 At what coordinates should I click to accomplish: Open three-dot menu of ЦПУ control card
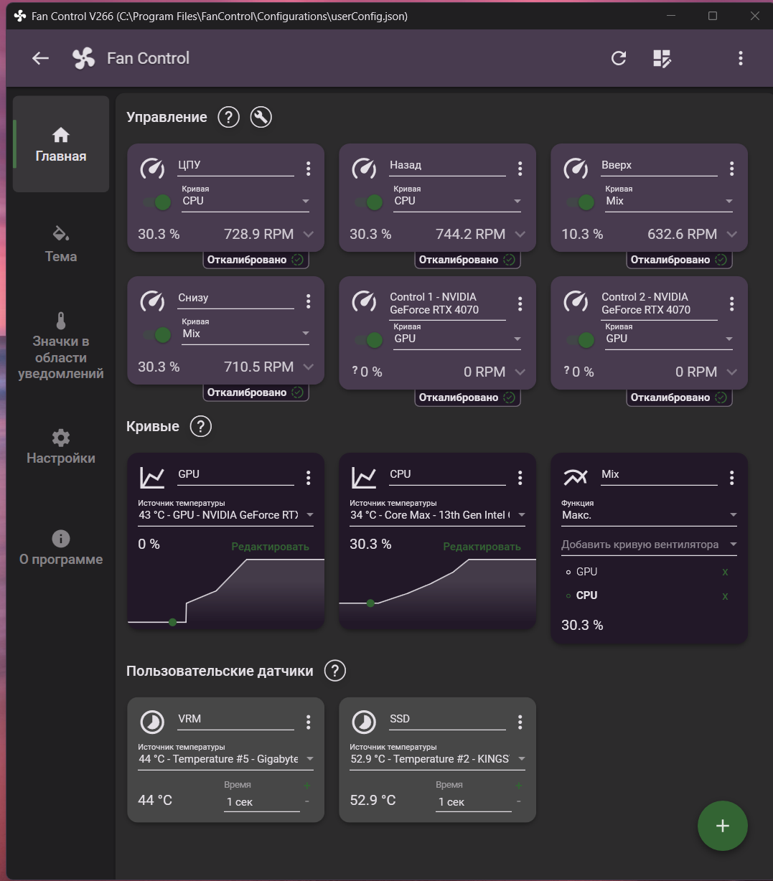[x=309, y=169]
